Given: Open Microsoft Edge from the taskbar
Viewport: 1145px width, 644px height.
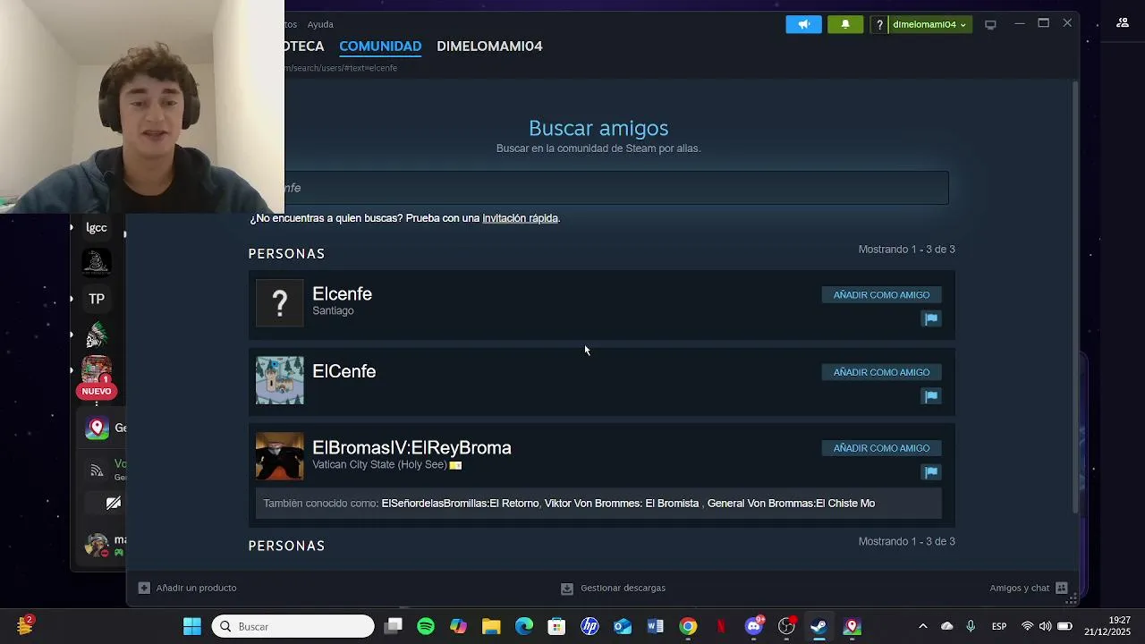Looking at the screenshot, I should (x=524, y=626).
